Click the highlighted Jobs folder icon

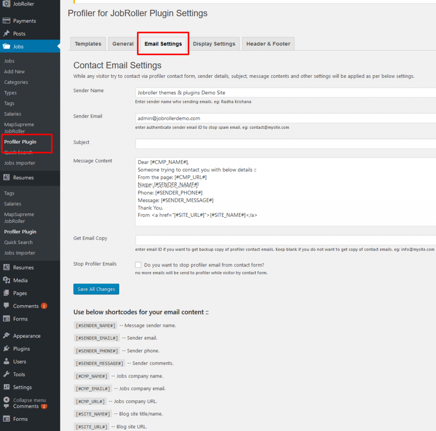(x=6, y=46)
